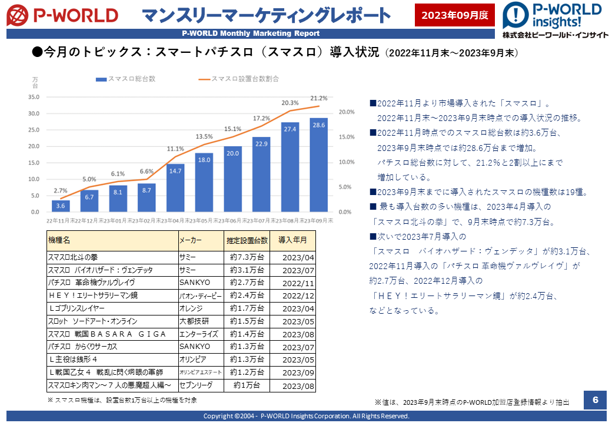This screenshot has width=612, height=423.
Task: Click the page number 6 box
Action: pos(595,399)
